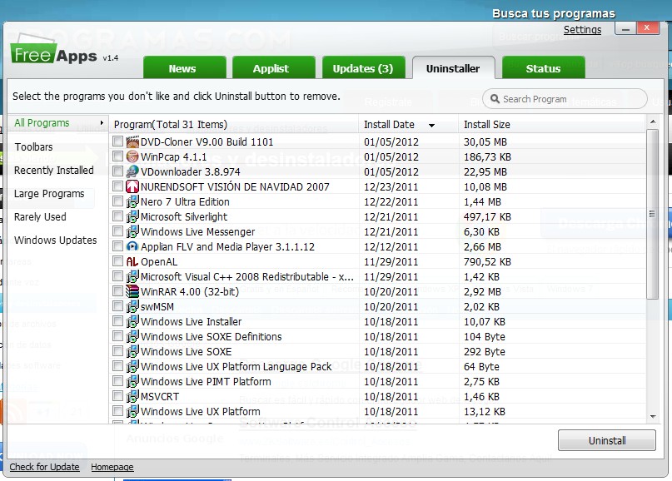This screenshot has height=481, width=672.
Task: Check the OpenAL checkbox
Action: tap(117, 261)
